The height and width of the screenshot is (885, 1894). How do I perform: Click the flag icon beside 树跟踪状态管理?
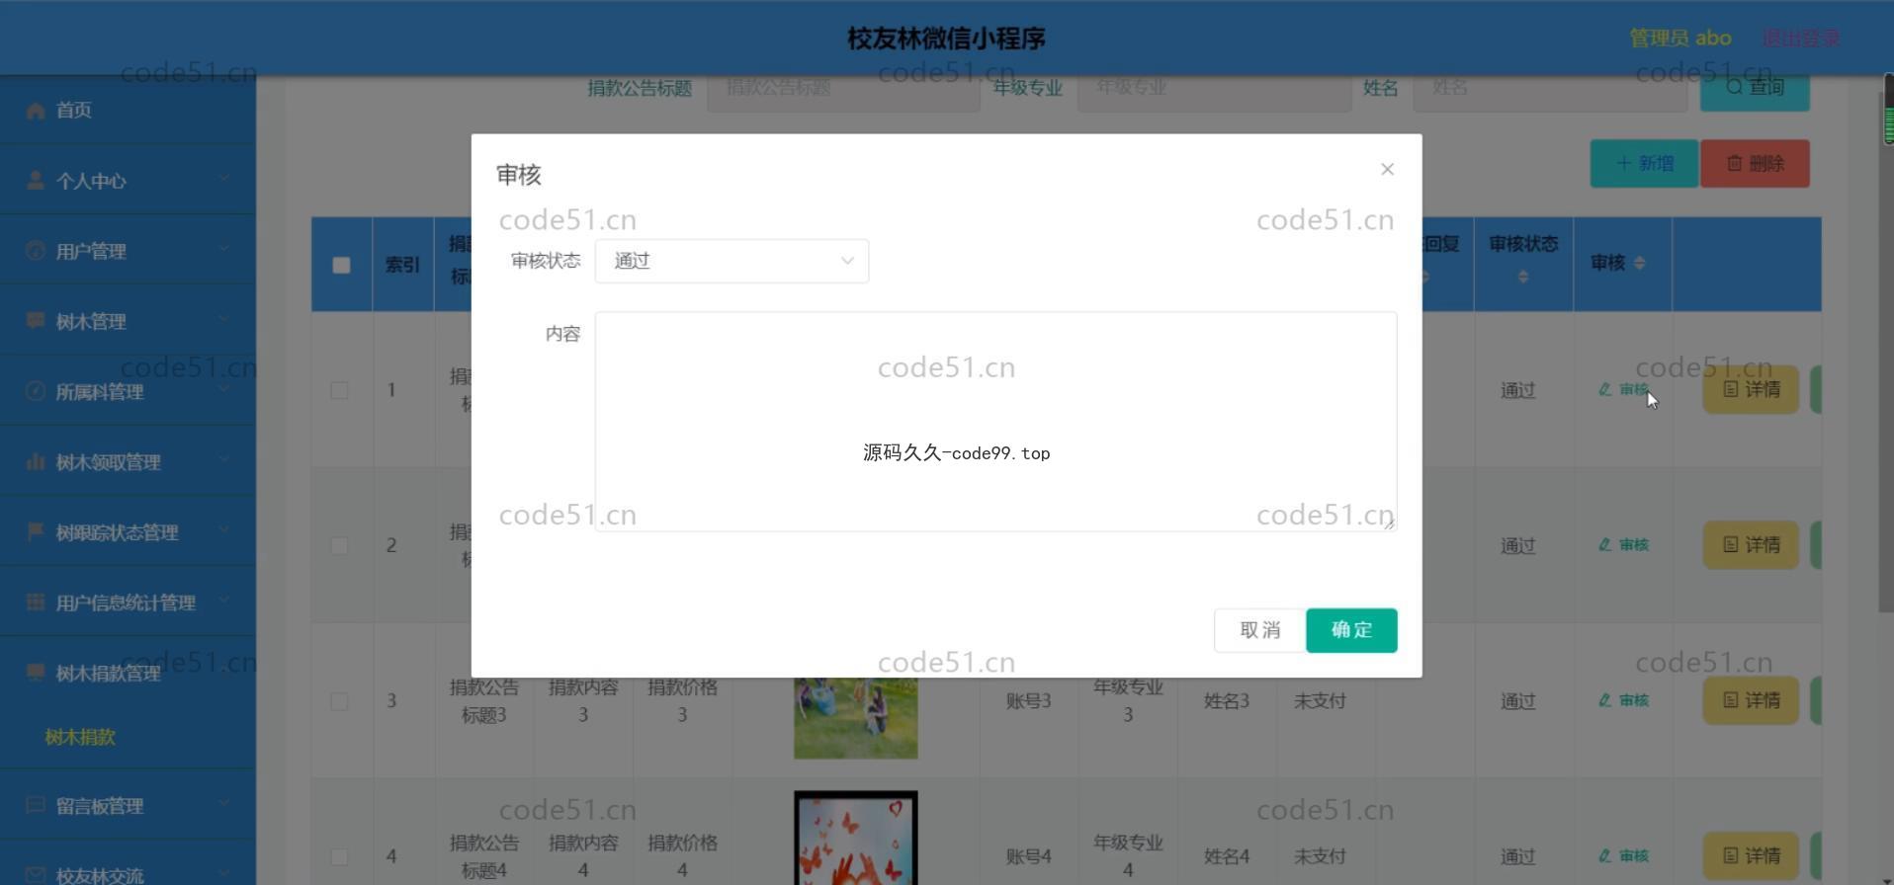click(36, 531)
